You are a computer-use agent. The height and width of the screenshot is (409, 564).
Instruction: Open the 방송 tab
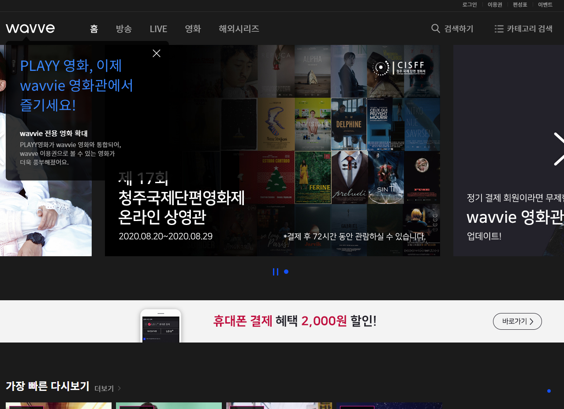[x=124, y=29]
